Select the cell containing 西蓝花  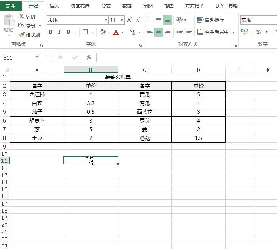(x=144, y=112)
